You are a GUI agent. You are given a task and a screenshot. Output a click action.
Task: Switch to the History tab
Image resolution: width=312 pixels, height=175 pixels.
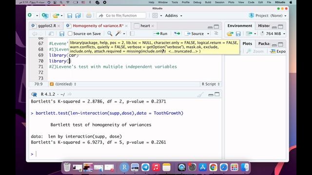click(264, 26)
